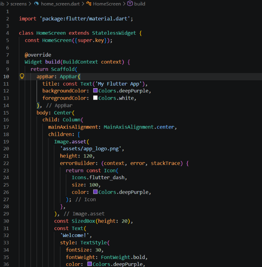
Task: Select build breadcrumb entry
Action: point(140,4)
